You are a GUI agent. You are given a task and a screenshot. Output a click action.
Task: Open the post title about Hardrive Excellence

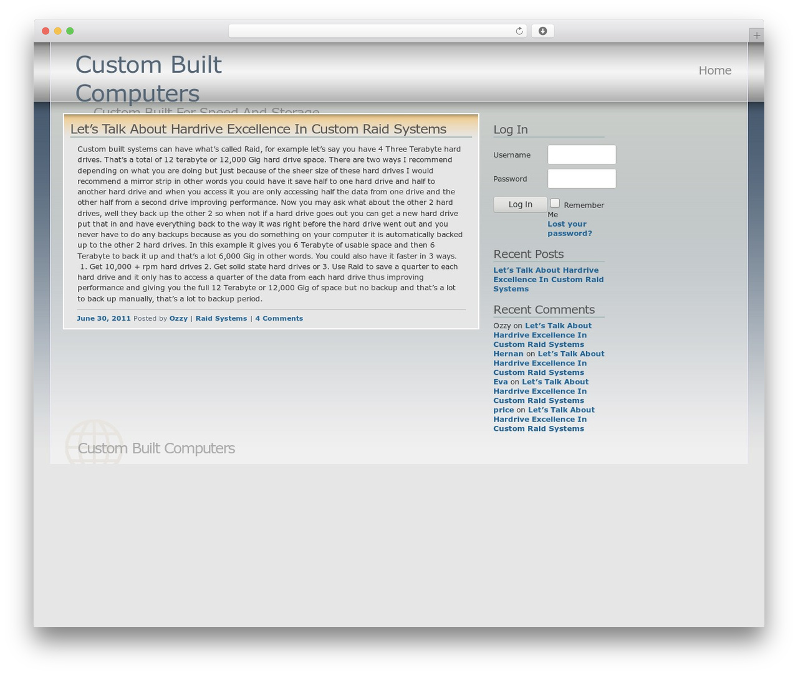pyautogui.click(x=258, y=129)
